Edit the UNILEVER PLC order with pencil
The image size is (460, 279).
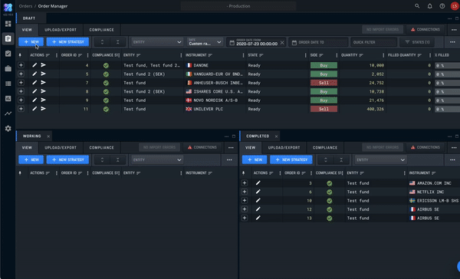[34, 109]
